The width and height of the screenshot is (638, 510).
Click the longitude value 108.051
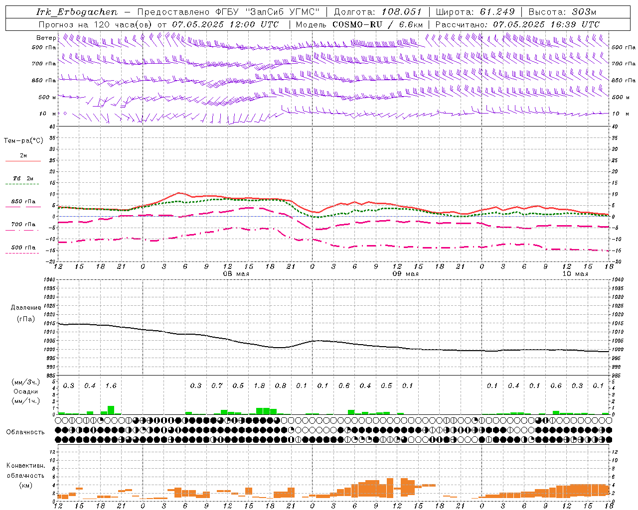click(x=402, y=12)
